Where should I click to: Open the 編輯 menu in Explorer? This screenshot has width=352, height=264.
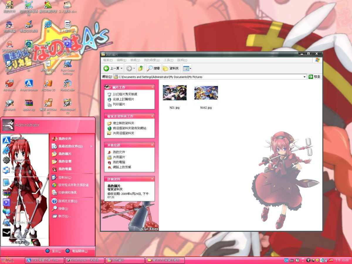point(121,60)
